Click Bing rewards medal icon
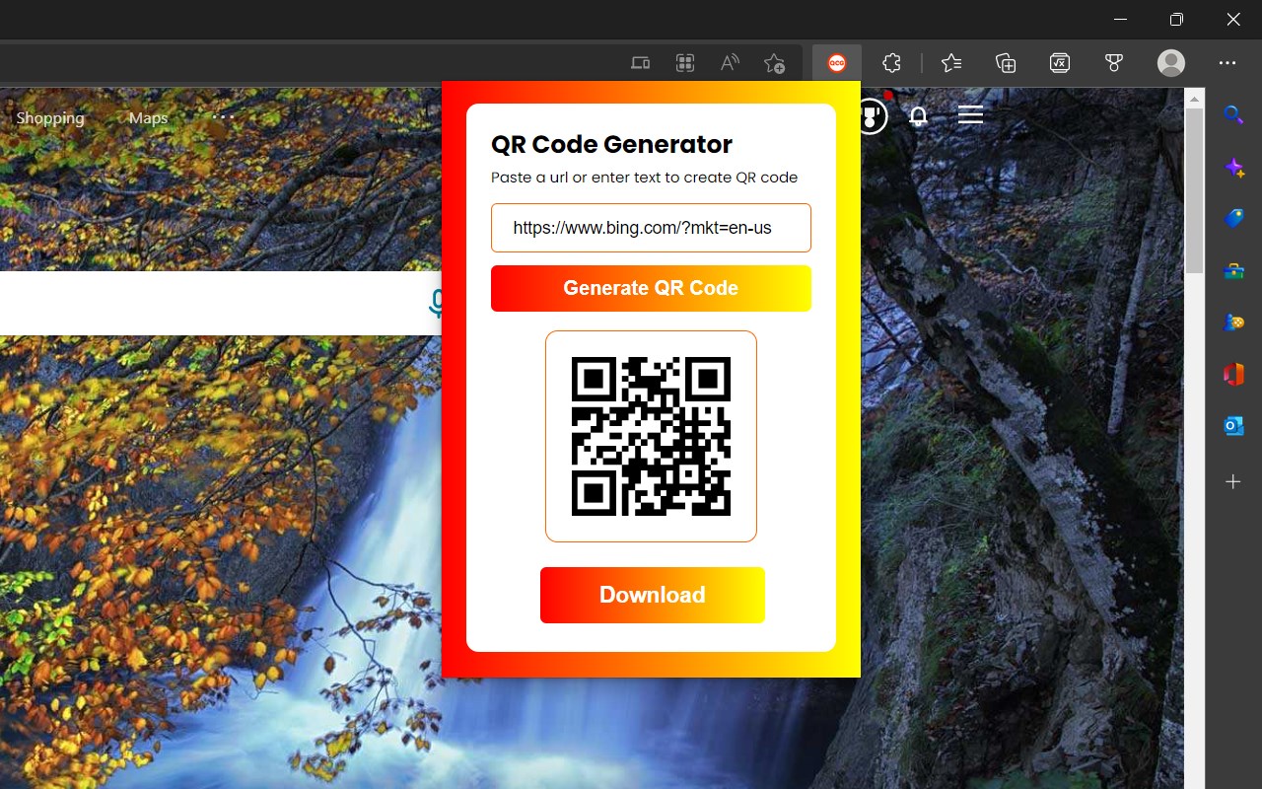Screen dimensions: 1262x789 (x=872, y=115)
